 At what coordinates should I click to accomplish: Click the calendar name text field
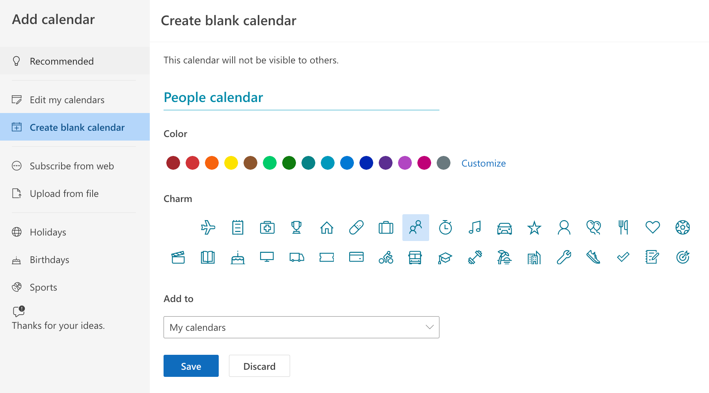tap(301, 98)
